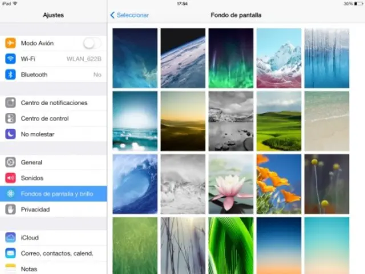Open the Privacidad hand icon

click(10, 209)
